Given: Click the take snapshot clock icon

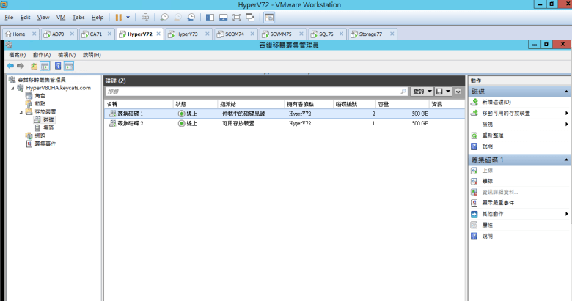Looking at the screenshot, I should point(164,16).
